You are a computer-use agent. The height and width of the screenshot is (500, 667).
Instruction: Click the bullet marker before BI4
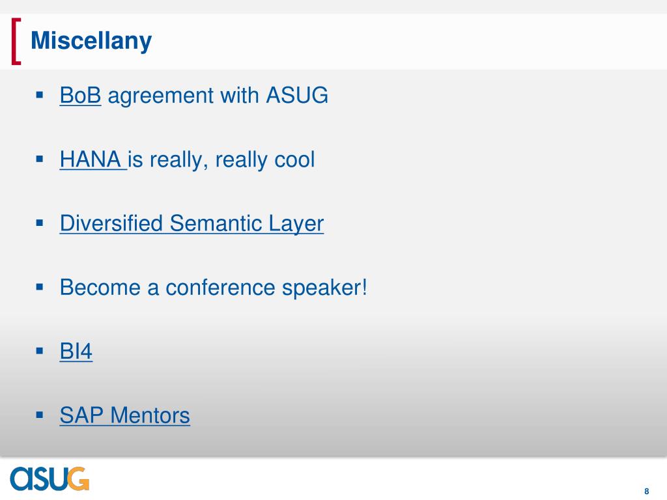[x=40, y=351]
